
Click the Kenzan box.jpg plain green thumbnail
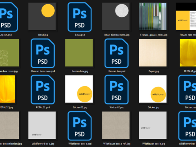[x=79, y=53]
